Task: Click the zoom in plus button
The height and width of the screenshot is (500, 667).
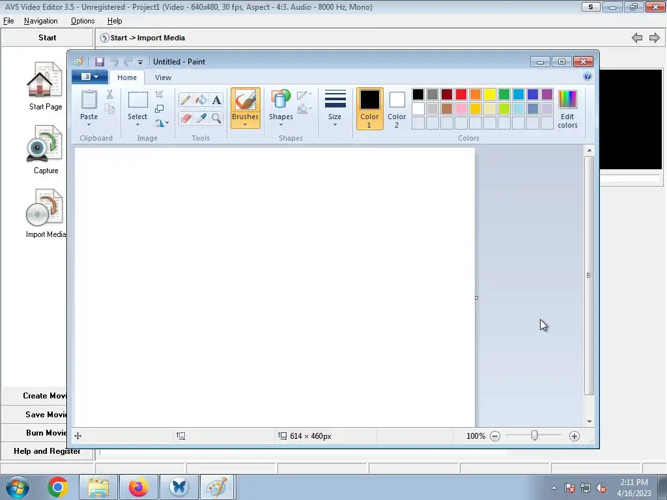Action: [575, 436]
